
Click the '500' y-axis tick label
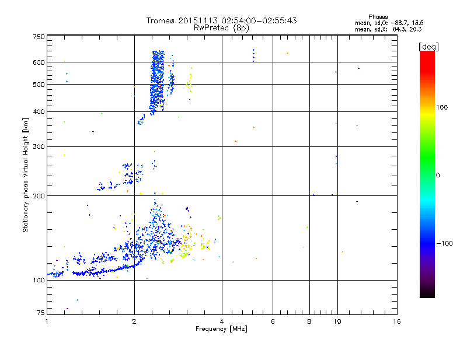(39, 85)
